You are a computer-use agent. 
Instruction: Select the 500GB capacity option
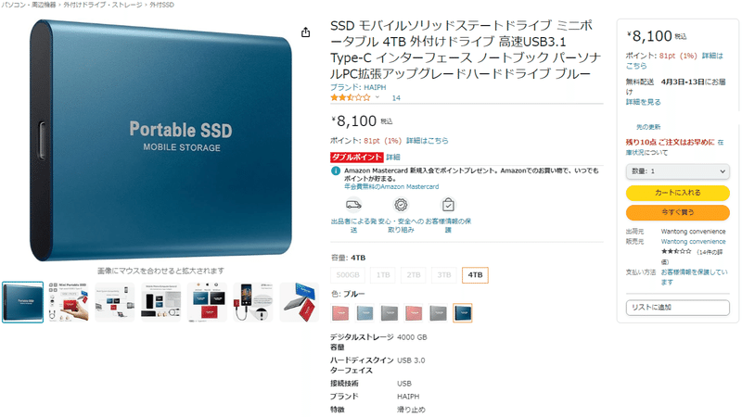[348, 274]
